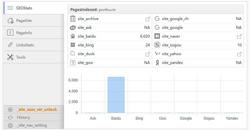Switch to the SEOStats tab
Image resolution: width=250 pixels, height=130 pixels.
point(24,8)
